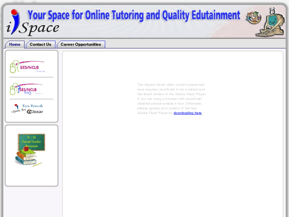Click the text 'The iSpace Demo video content presented'
Viewport: 289px width, 217px height.
click(171, 84)
